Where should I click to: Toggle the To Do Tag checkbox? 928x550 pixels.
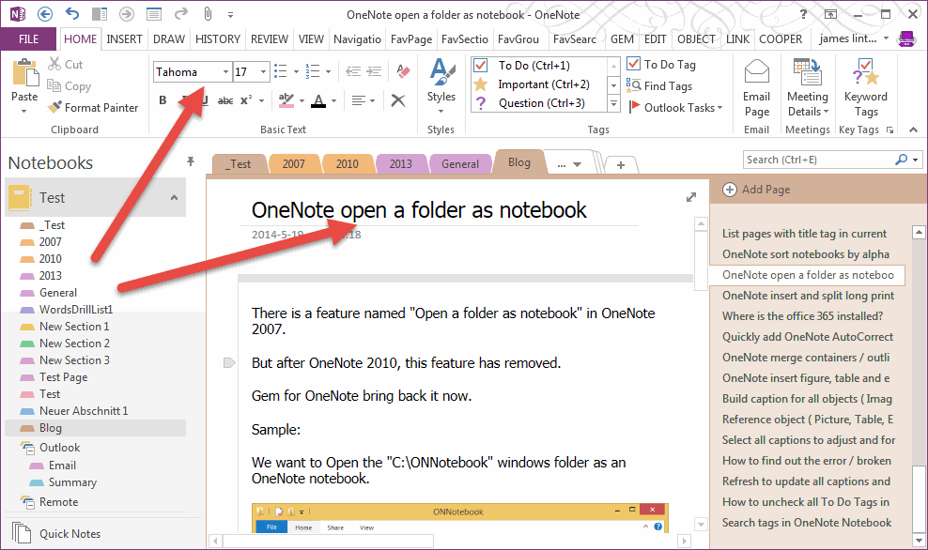point(634,65)
